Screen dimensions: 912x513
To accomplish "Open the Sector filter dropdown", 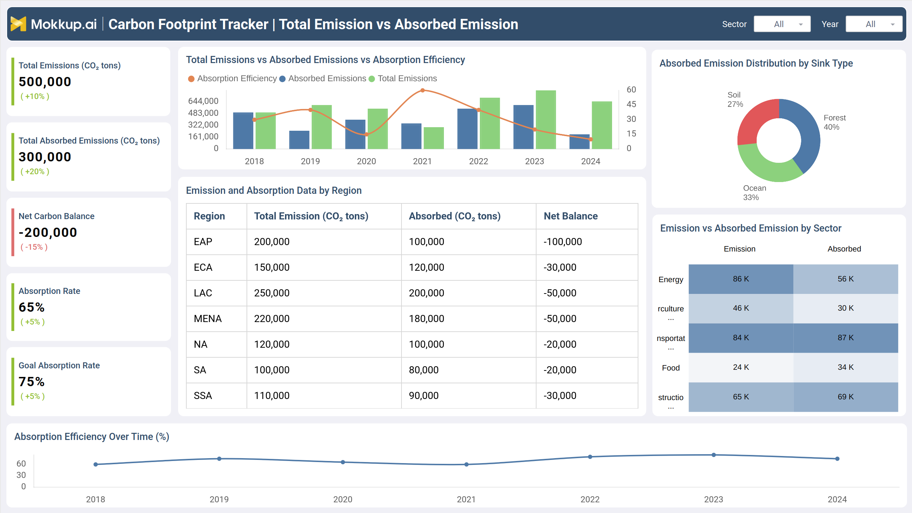I will [782, 24].
